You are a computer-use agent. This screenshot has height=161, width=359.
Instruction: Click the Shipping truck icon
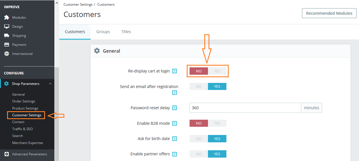pos(7,36)
